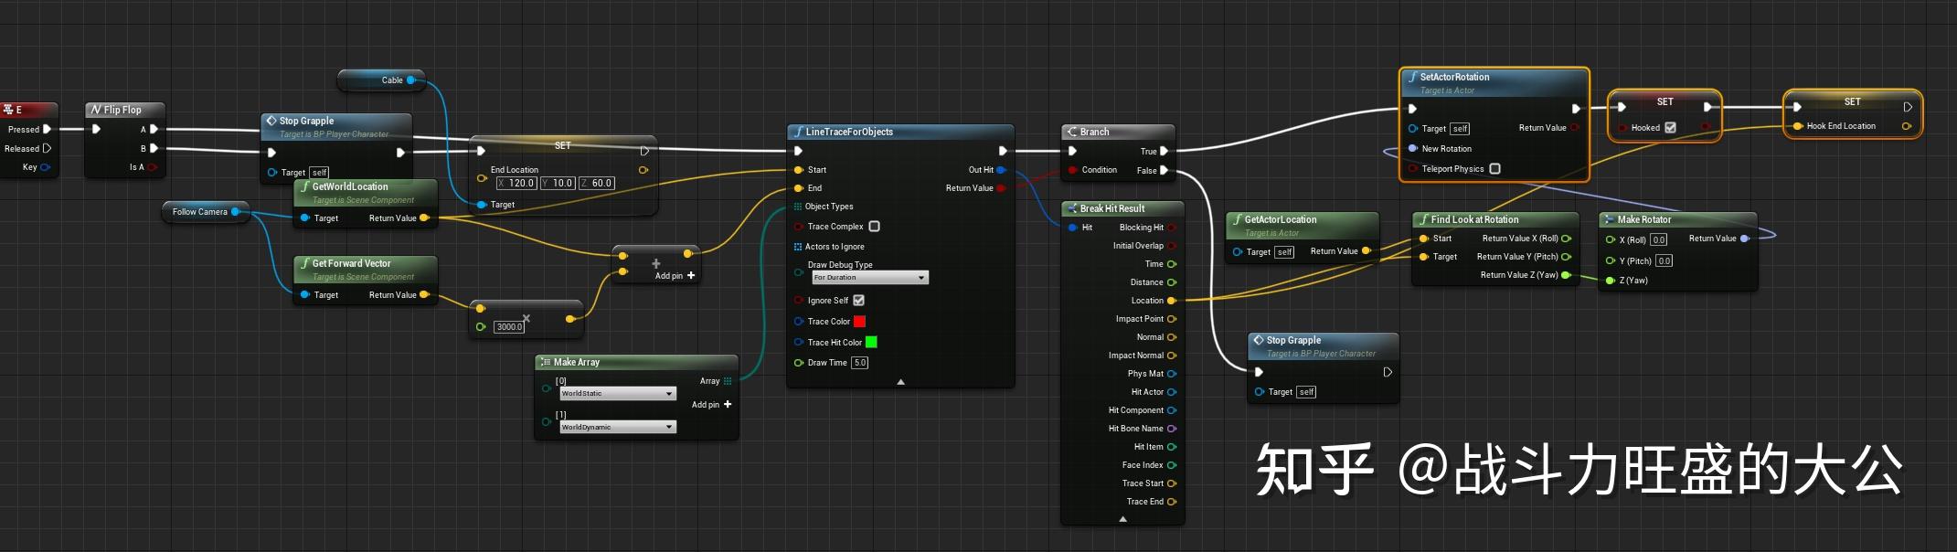This screenshot has width=1957, height=552.
Task: Open the Draw Debug Type dropdown
Action: pos(869,277)
